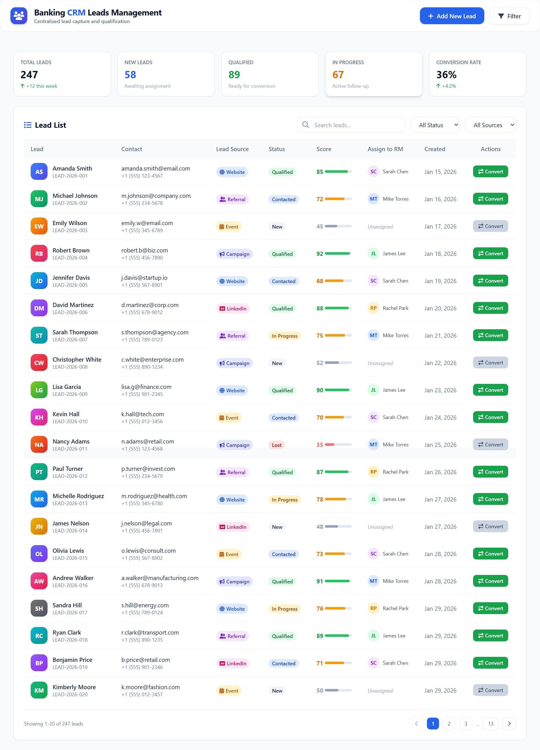Screen dimensions: 540x750
Task: Click Sarah Chen's SC avatar icon
Action: pos(373,172)
